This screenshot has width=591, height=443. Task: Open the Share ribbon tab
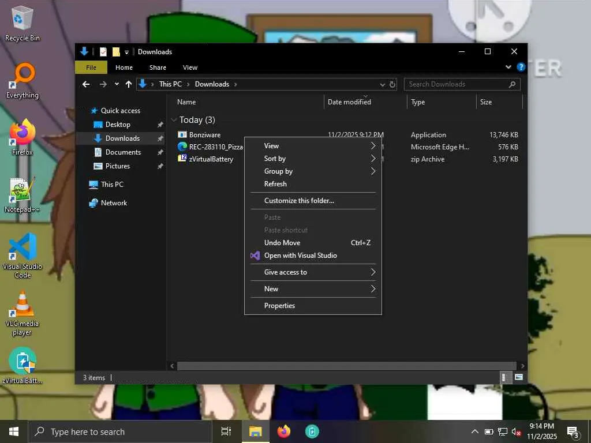[158, 67]
